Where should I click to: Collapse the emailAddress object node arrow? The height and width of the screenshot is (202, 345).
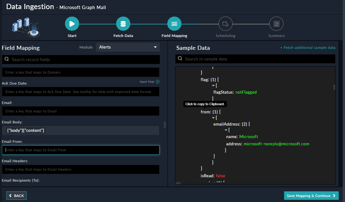click(x=226, y=130)
